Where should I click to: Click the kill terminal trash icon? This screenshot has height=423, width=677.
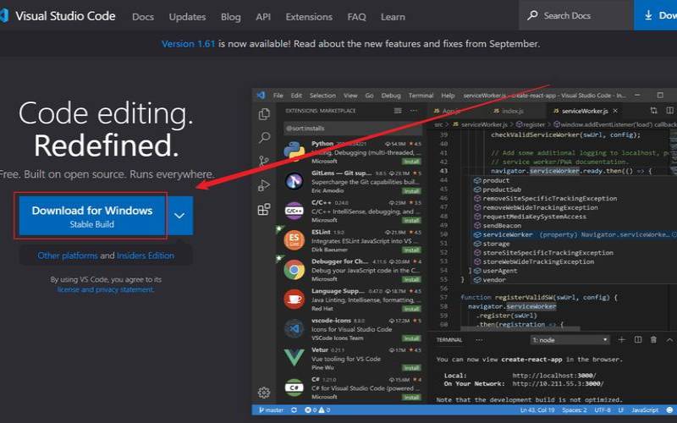653,340
